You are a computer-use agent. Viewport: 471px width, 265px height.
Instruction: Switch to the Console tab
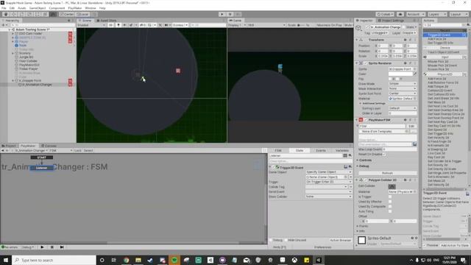tap(49, 146)
